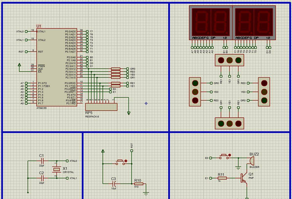
Task: Click the resistor on the P3.0/RXD line
Action: click(x=115, y=83)
